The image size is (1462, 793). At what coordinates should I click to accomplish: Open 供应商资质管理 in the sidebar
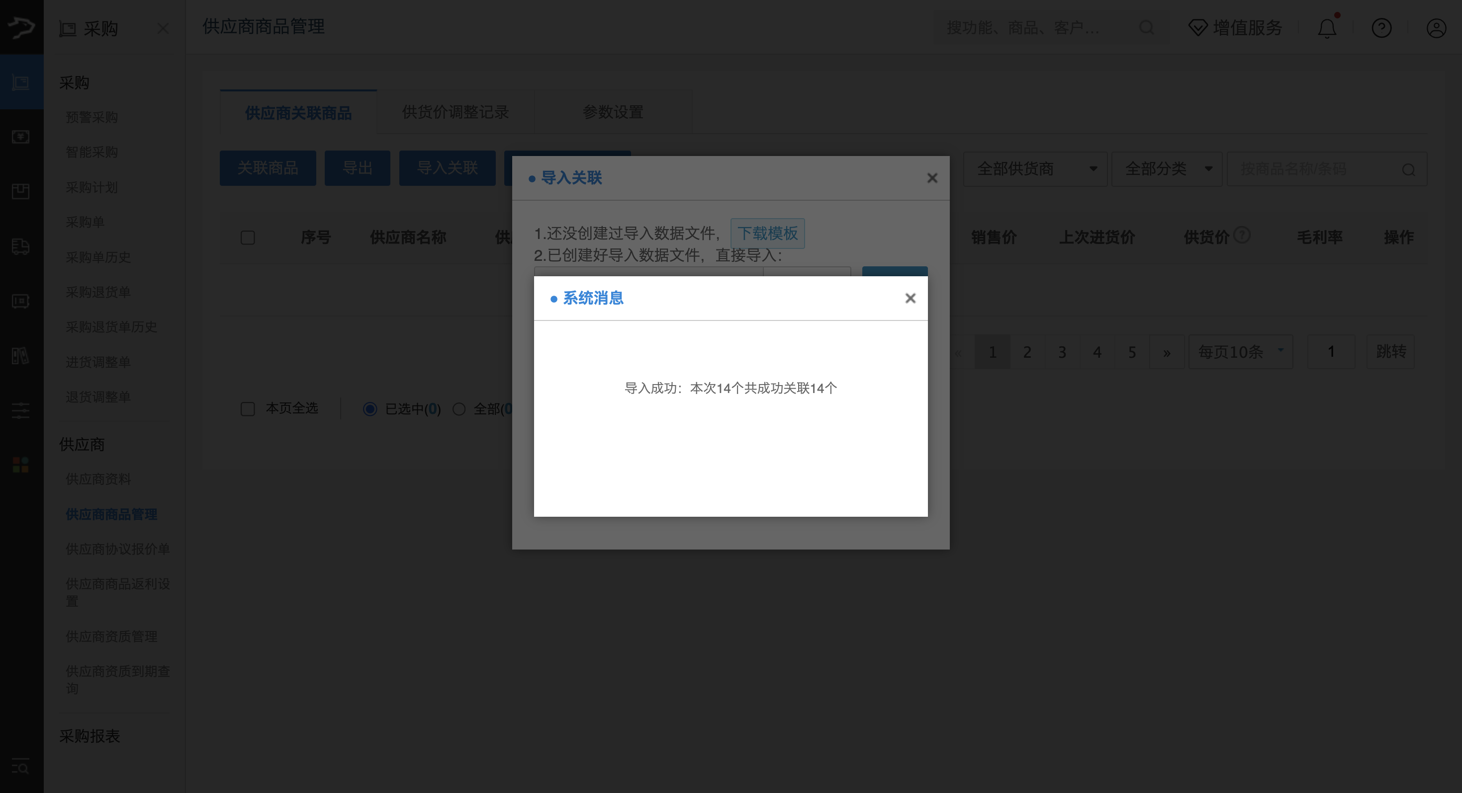pos(111,636)
